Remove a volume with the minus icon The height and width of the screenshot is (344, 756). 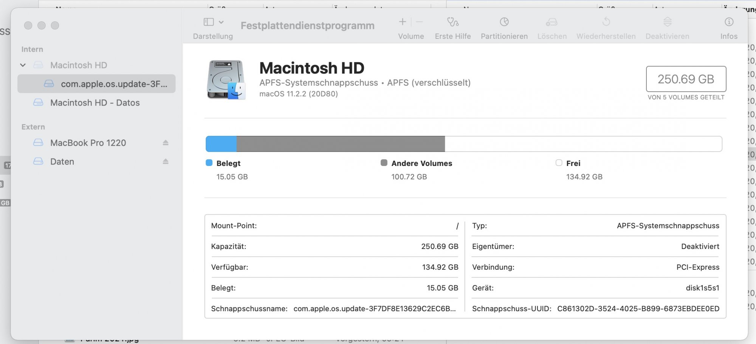pos(419,22)
